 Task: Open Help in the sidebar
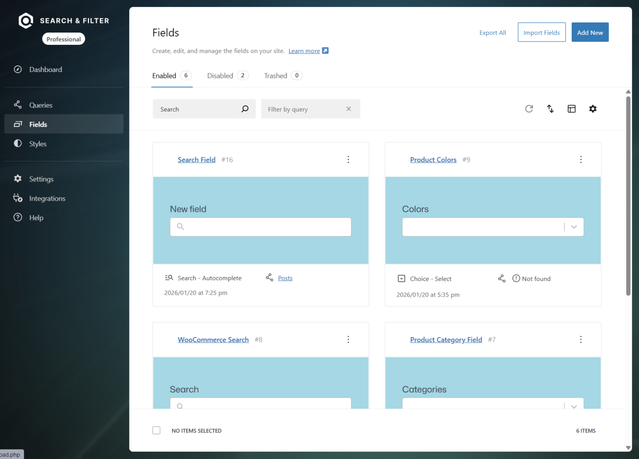pos(64,218)
